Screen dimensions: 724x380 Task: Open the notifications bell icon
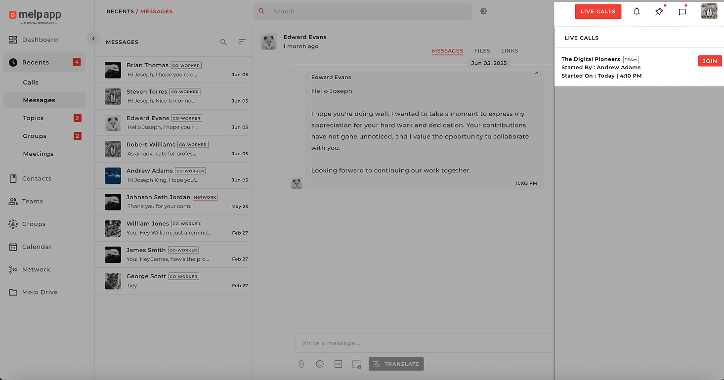click(x=637, y=12)
